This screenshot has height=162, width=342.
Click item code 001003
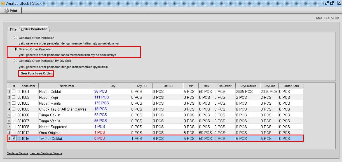point(23,103)
